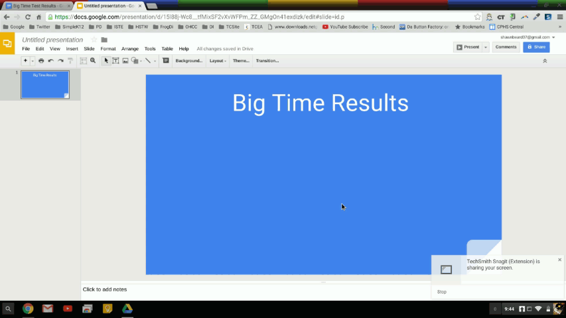
Task: Select the Text box tool
Action: tap(115, 61)
